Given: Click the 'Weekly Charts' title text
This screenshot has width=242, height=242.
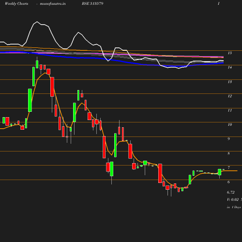Looking at the screenshot, I should pyautogui.click(x=16, y=3).
